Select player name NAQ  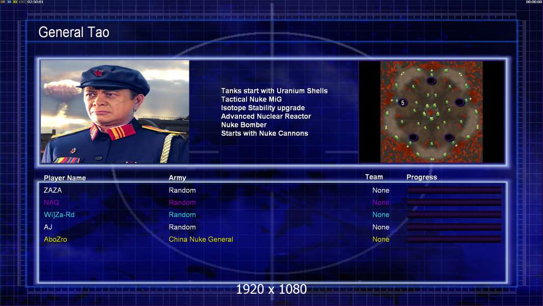click(51, 202)
